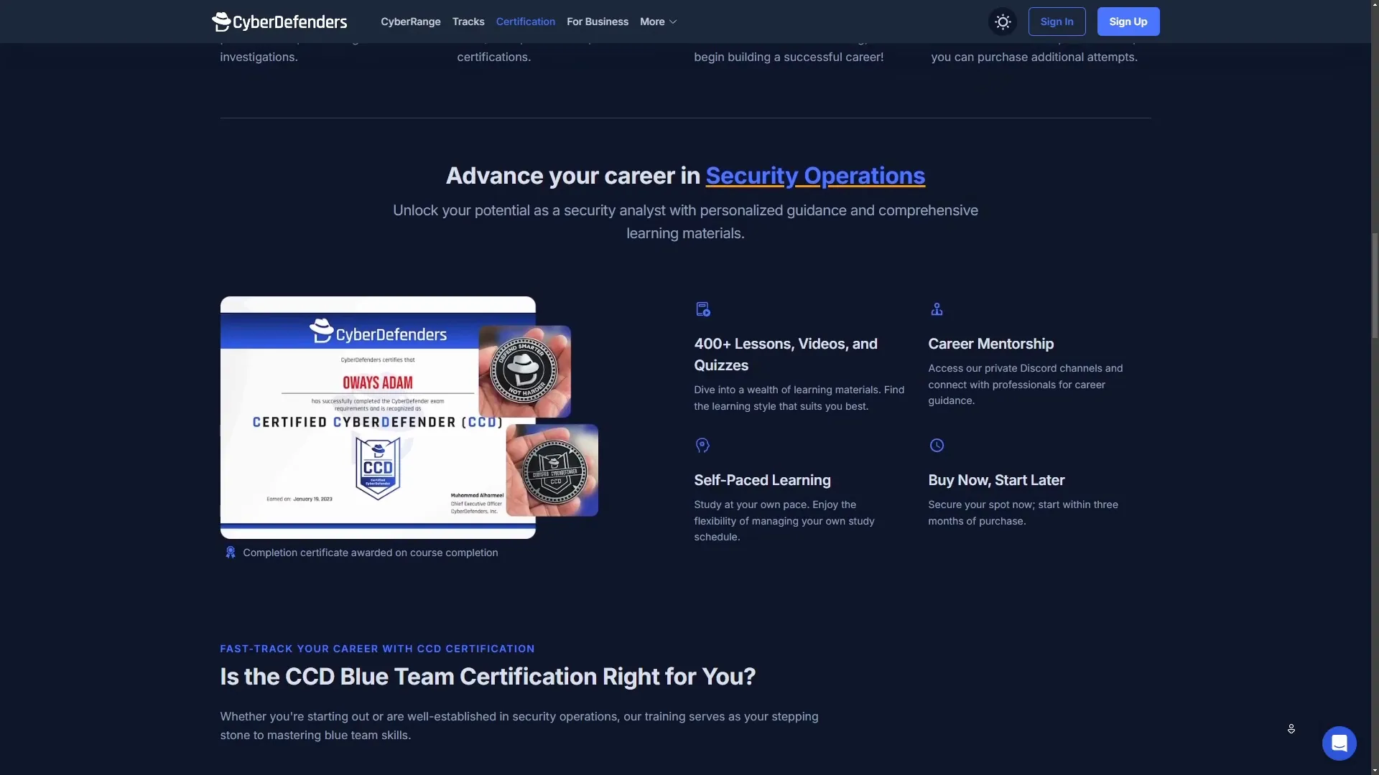Open the CCD certificate image
Viewport: 1379px width, 775px height.
click(x=359, y=445)
